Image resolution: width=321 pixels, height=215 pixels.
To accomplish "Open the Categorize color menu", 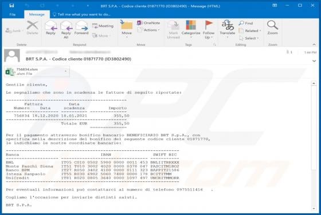I will click(x=190, y=30).
